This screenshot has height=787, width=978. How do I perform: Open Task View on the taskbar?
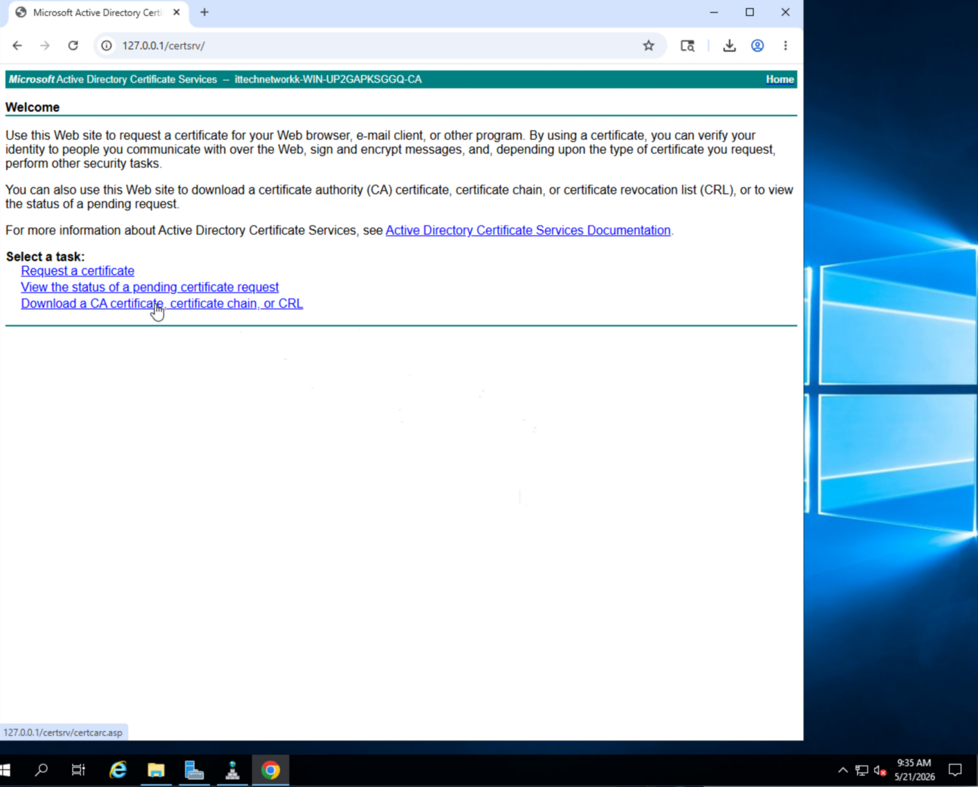click(78, 770)
